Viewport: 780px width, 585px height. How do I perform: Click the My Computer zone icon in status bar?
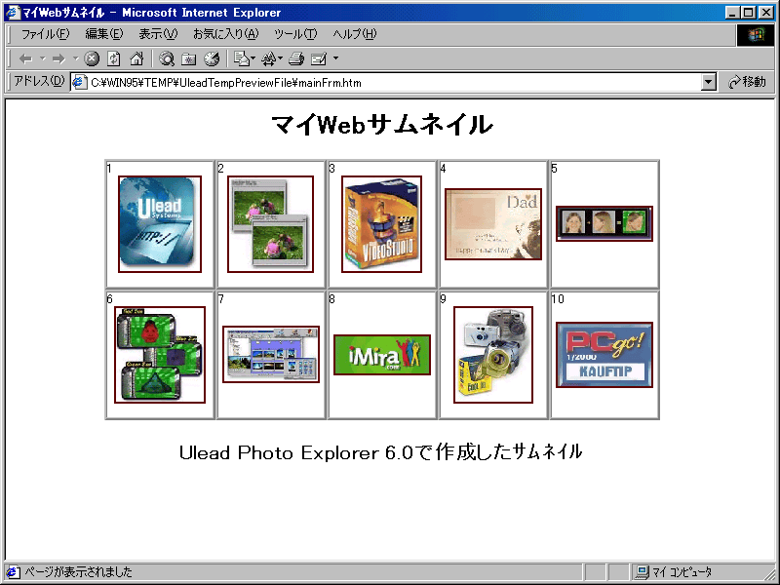click(x=643, y=572)
